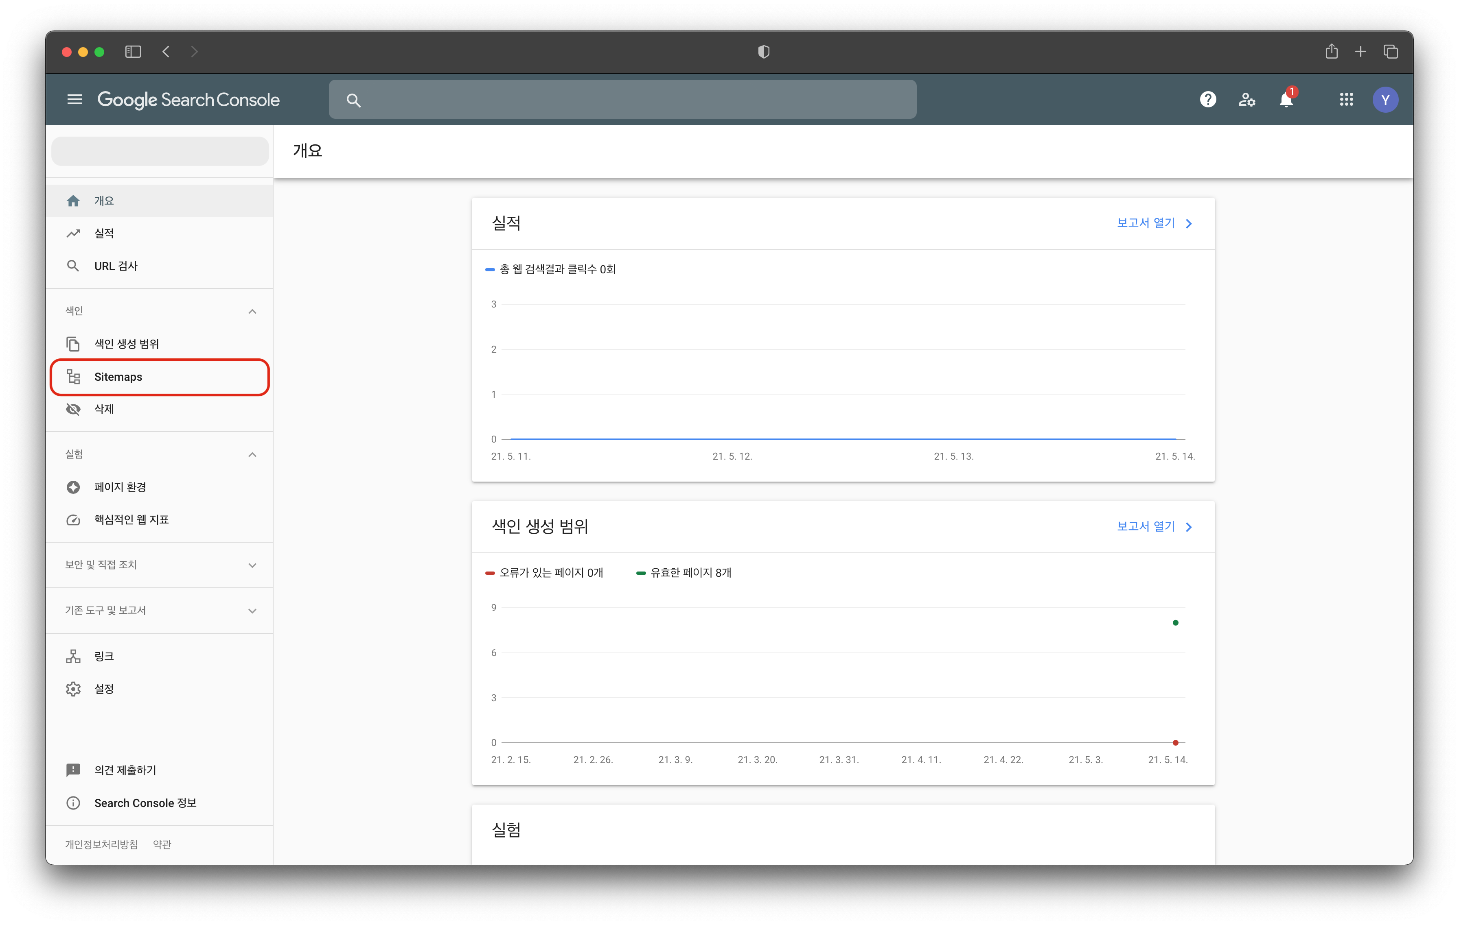Click the privacy shield icon in address bar

click(x=763, y=52)
